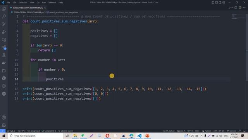Viewport: 248px width, 139px height.
Task: Open the File menu
Action: pyautogui.click(x=9, y=3)
